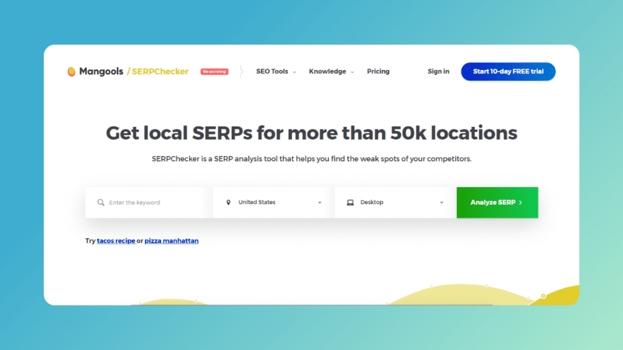Try the tacos recipe example link
The height and width of the screenshot is (350, 623).
click(116, 241)
